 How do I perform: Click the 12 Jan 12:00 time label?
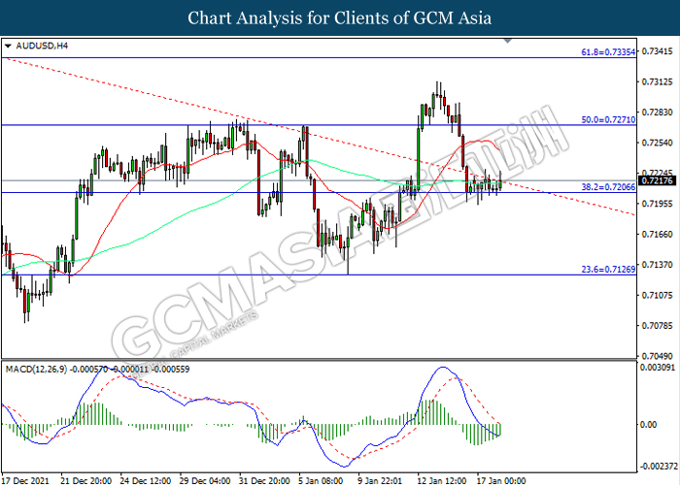(441, 480)
